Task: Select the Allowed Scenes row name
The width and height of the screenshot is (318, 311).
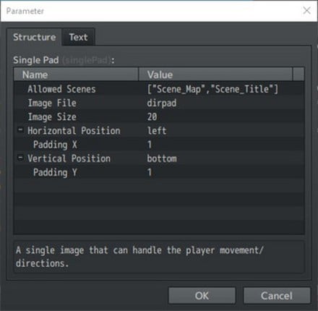Action: (61, 89)
